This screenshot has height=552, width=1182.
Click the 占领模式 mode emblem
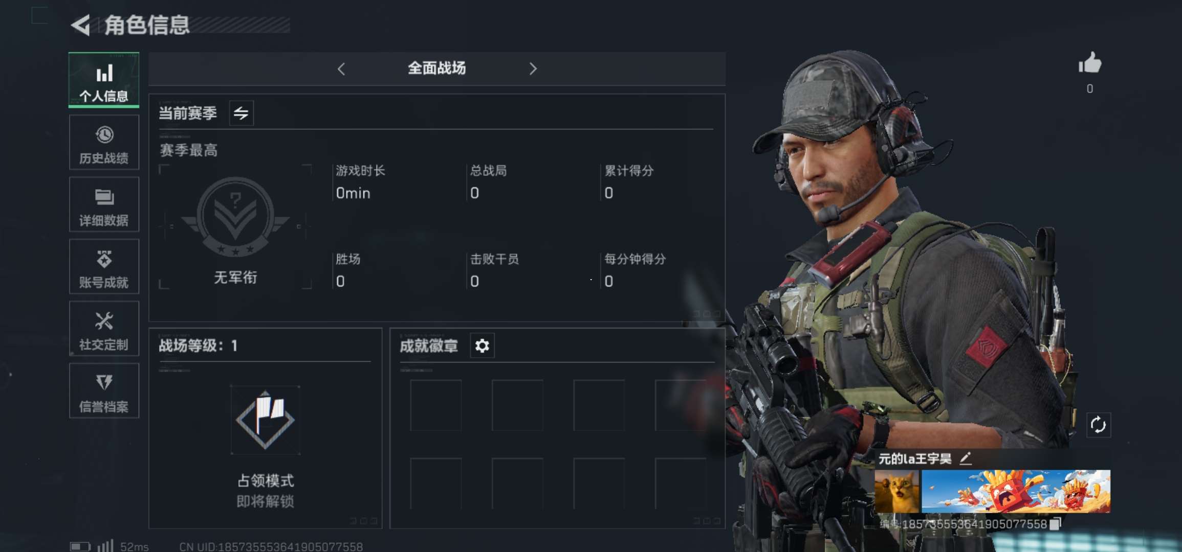265,420
